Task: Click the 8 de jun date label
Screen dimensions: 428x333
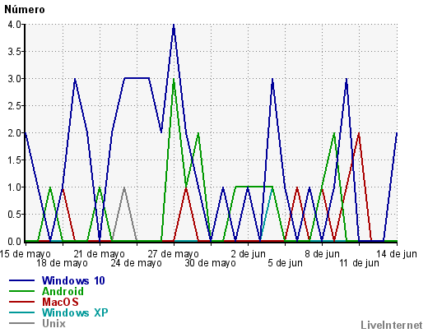Action: pos(322,254)
